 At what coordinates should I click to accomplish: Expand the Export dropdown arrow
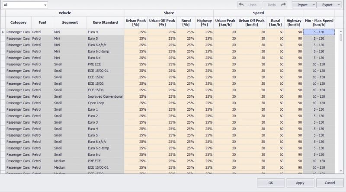338,5
